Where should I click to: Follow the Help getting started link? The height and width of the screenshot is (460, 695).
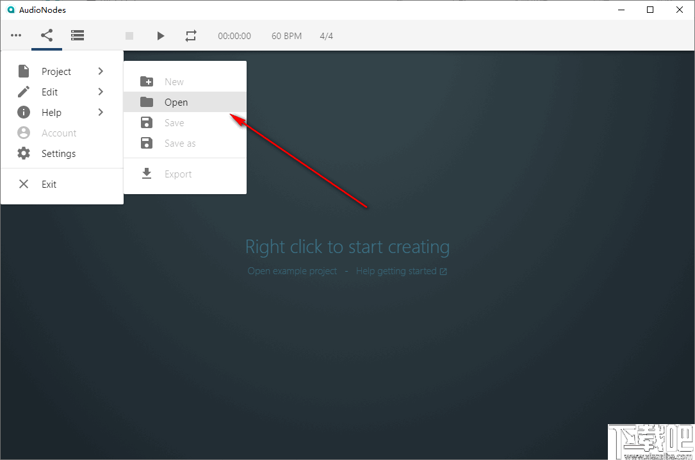click(x=397, y=271)
